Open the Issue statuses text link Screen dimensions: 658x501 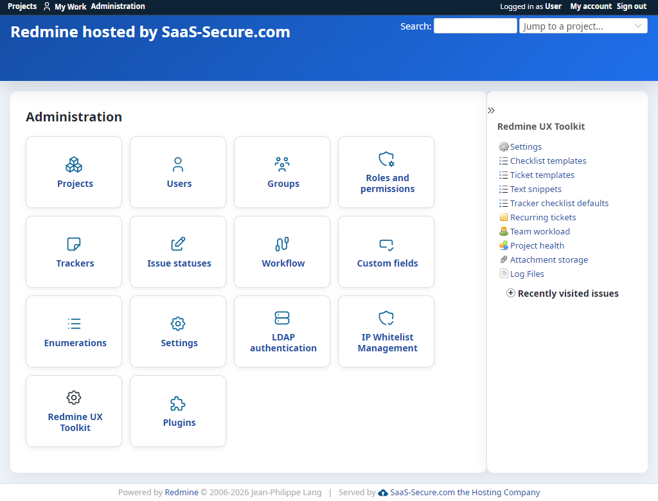179,263
